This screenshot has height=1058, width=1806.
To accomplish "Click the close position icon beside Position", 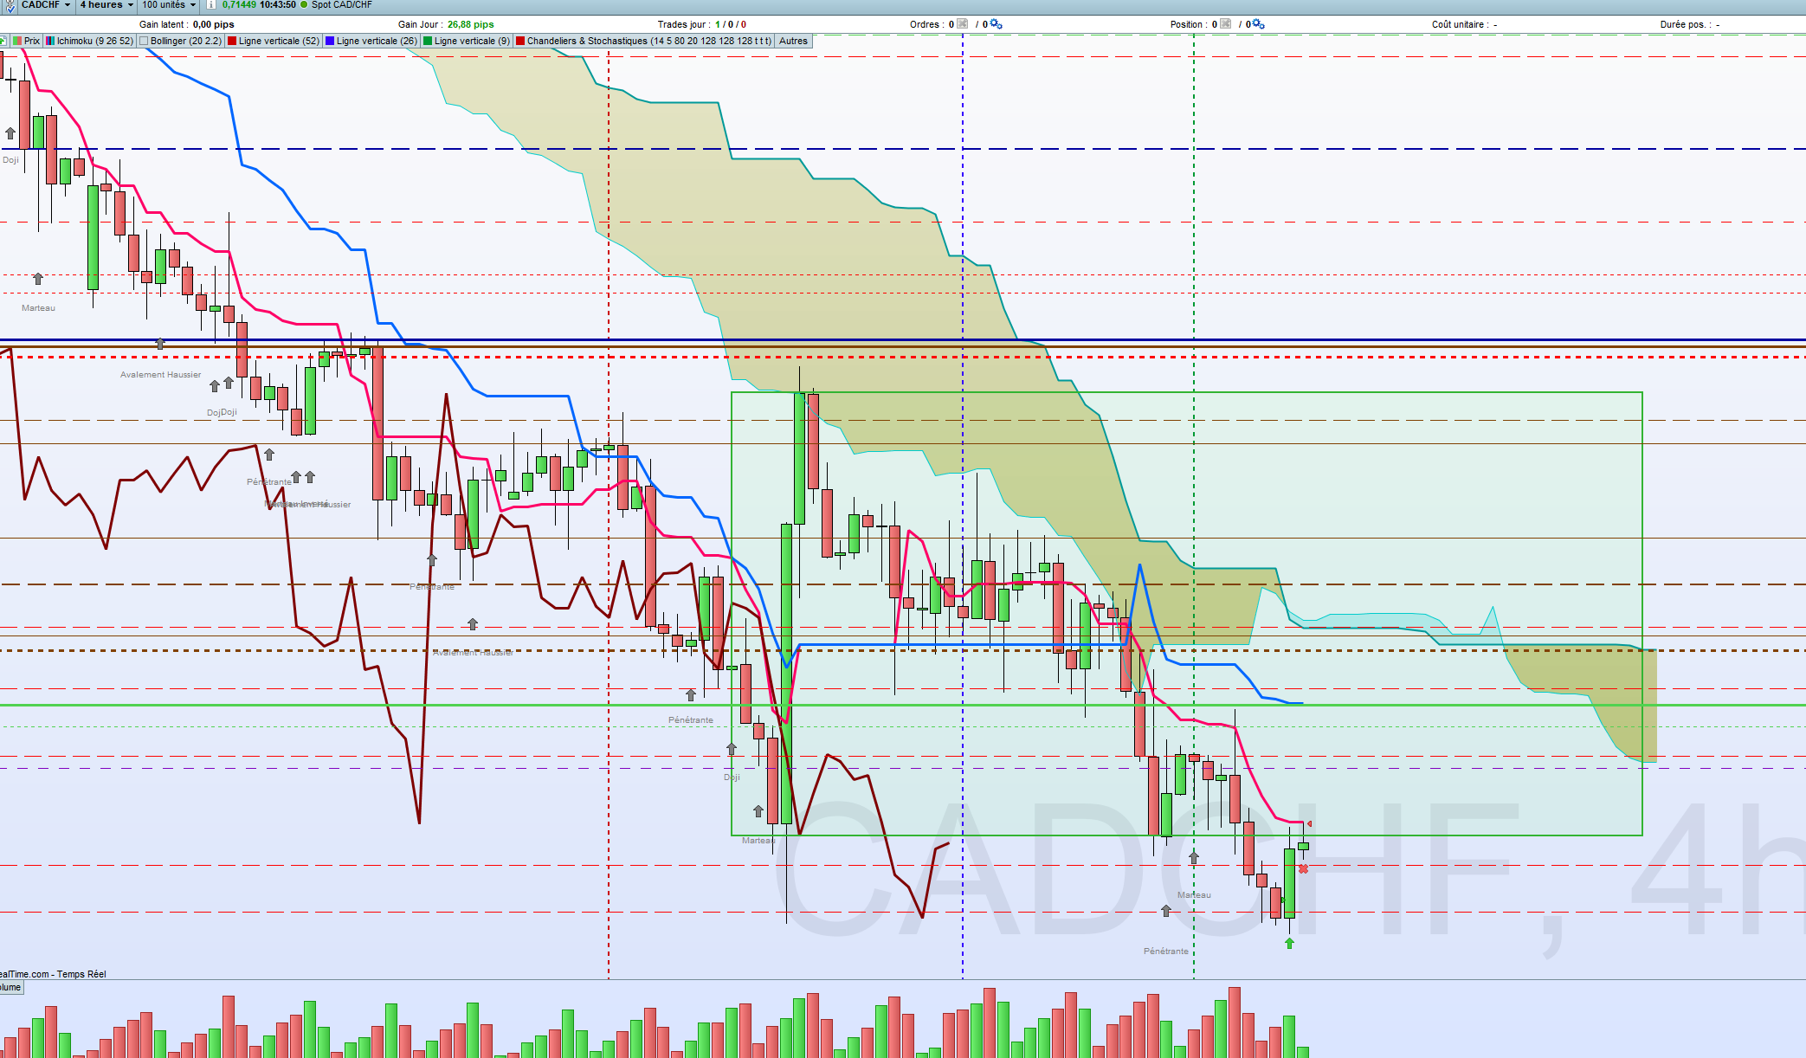I will click(x=1225, y=24).
